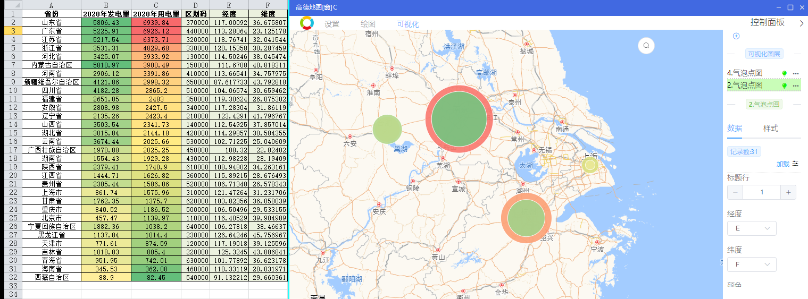The image size is (808, 299).
Task: Click the 泰州 city marker on map
Action: tap(514, 96)
